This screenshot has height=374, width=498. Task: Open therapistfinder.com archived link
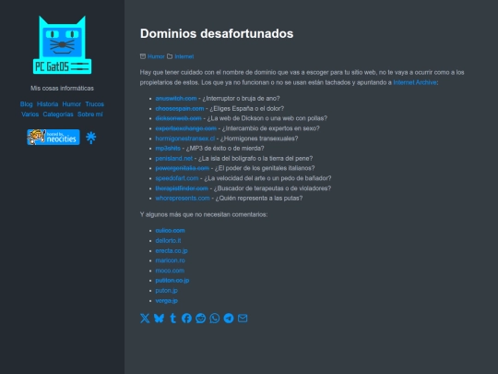tap(182, 188)
